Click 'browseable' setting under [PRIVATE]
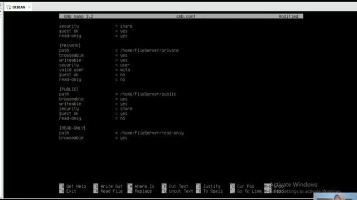 (71, 56)
